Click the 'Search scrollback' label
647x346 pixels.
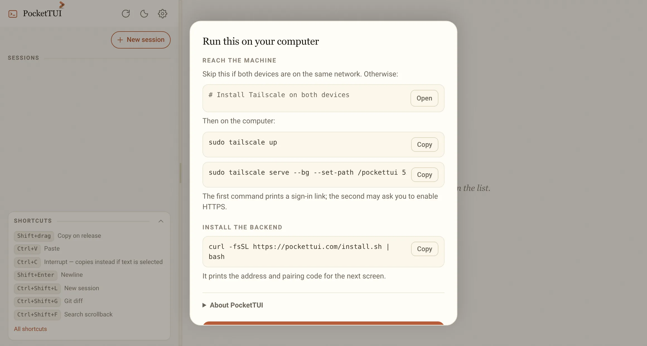(x=88, y=314)
